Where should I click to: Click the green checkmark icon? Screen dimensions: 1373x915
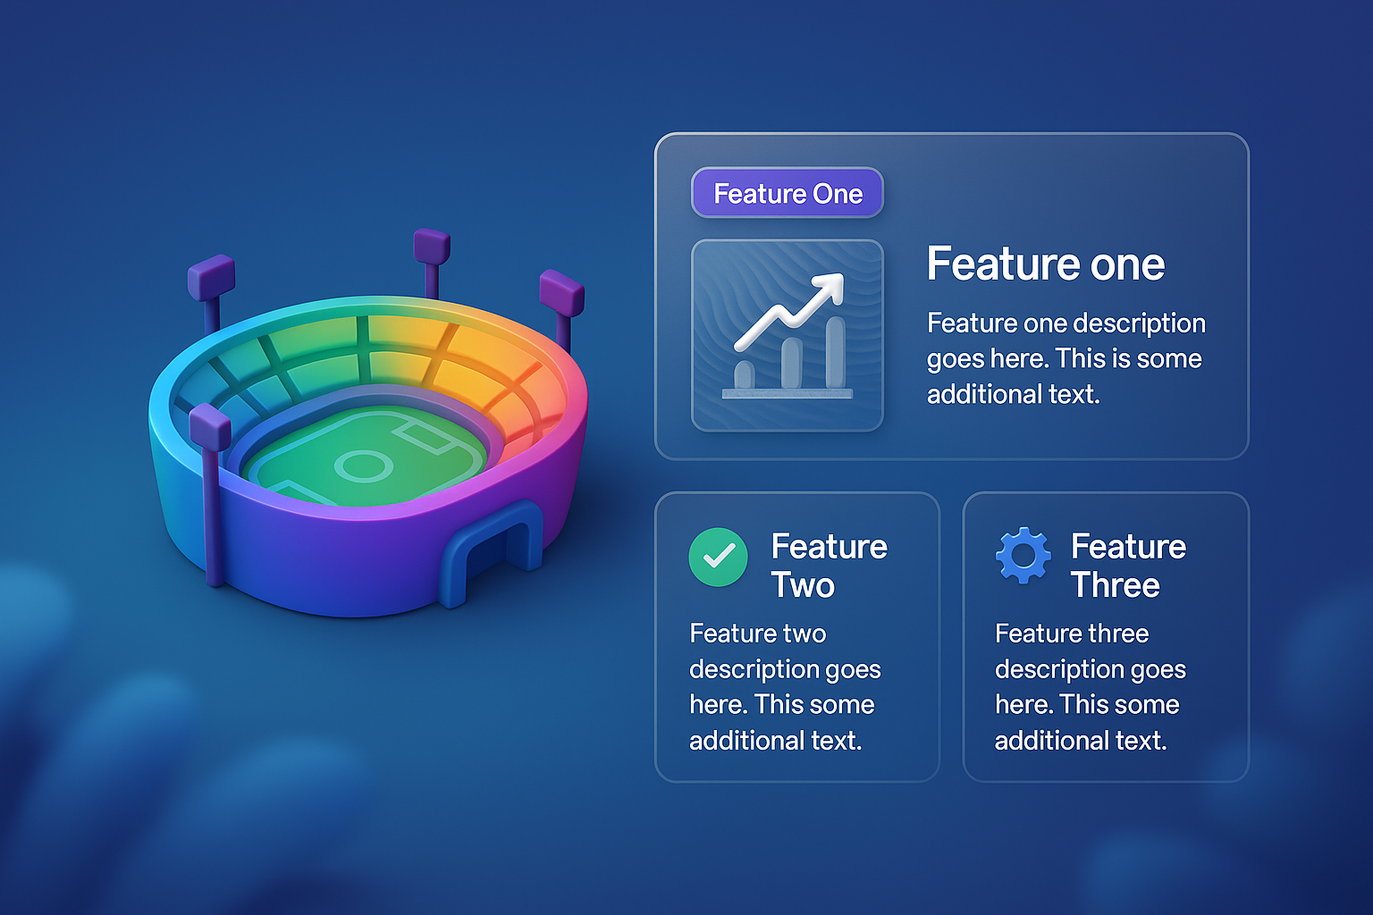click(x=718, y=557)
